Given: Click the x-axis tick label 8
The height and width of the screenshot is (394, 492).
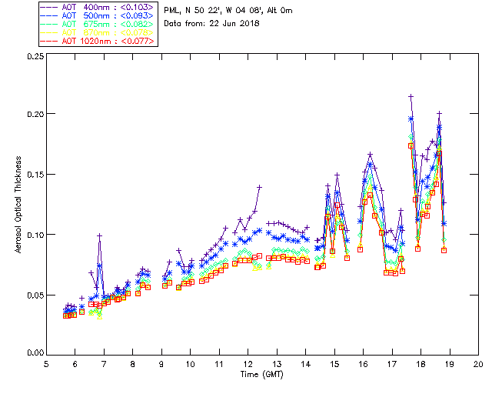Looking at the screenshot, I should (x=133, y=364).
